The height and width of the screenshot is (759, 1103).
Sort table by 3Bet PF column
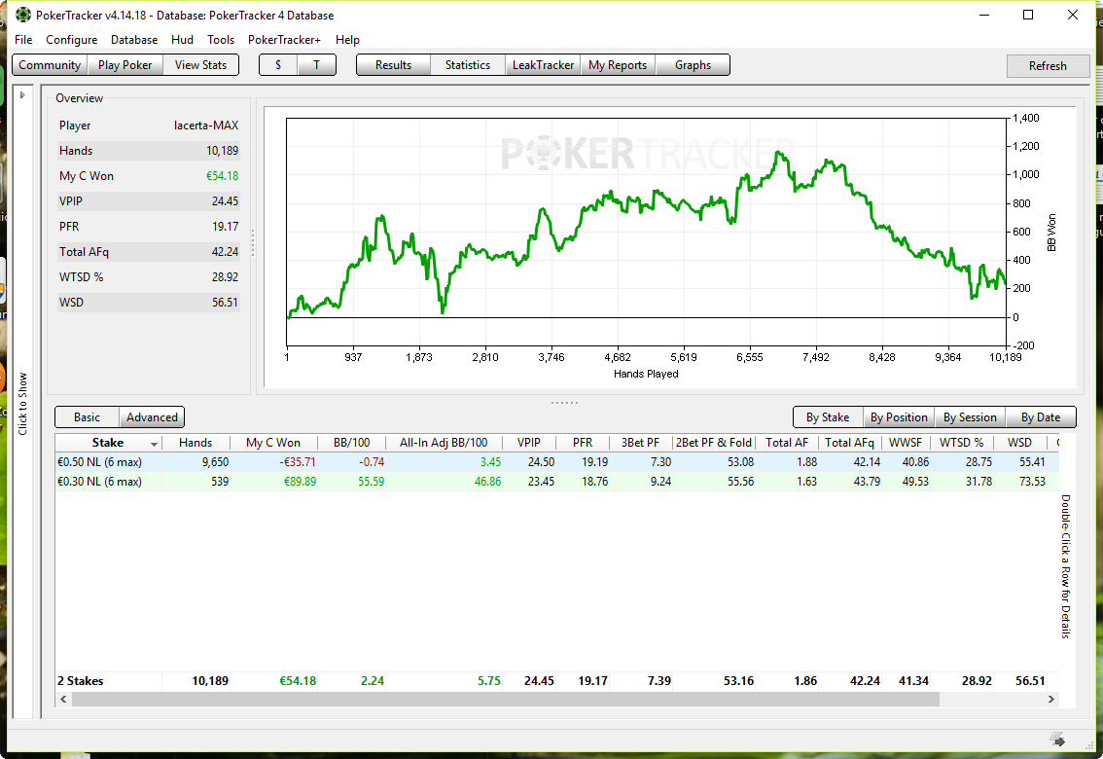coord(641,443)
